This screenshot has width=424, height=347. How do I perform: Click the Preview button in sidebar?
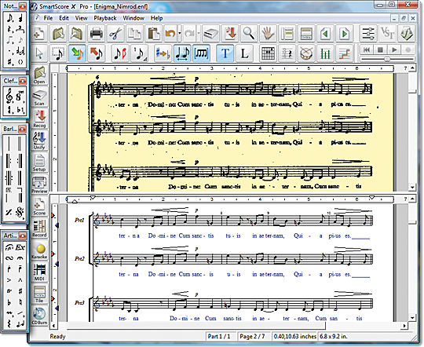(39, 184)
